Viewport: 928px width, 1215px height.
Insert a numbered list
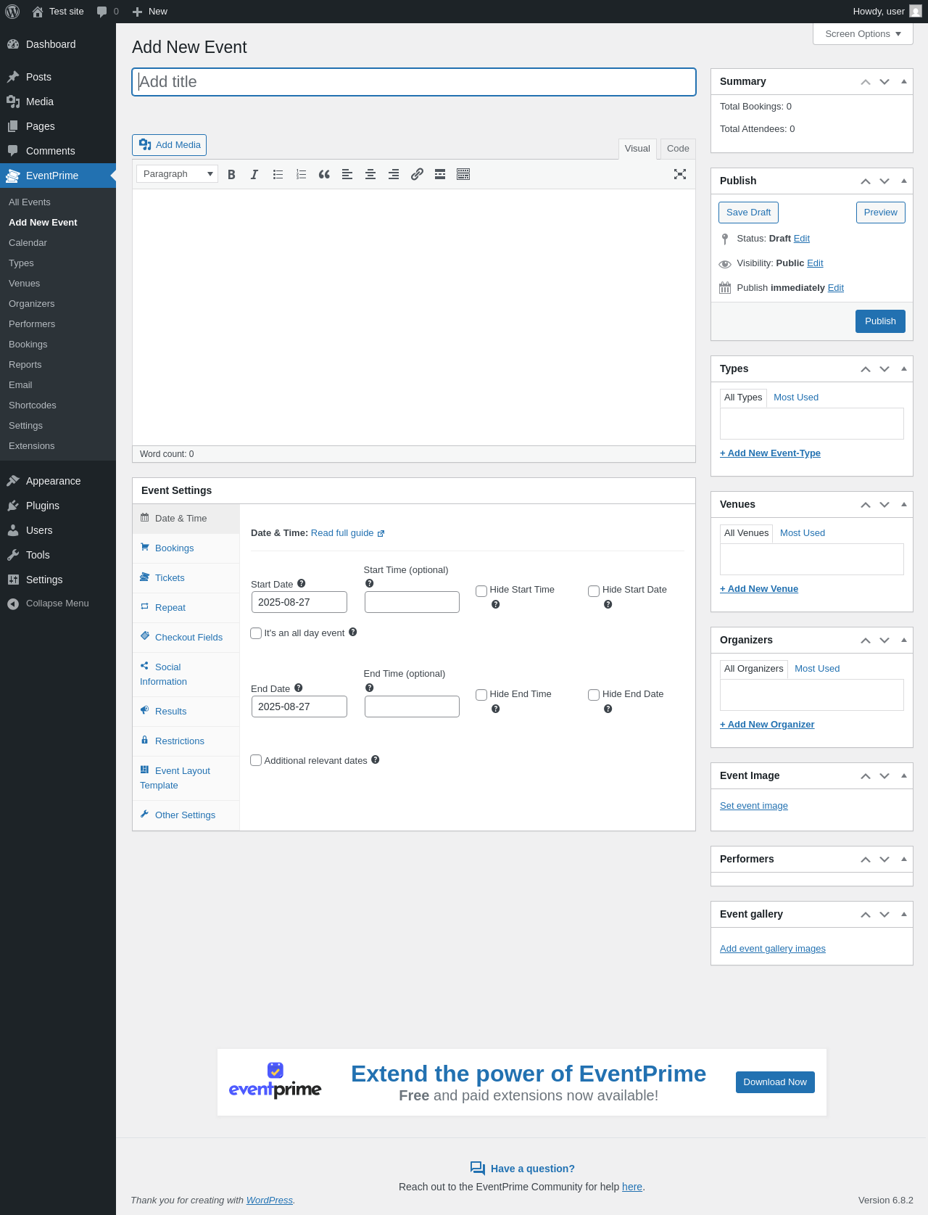tap(301, 174)
